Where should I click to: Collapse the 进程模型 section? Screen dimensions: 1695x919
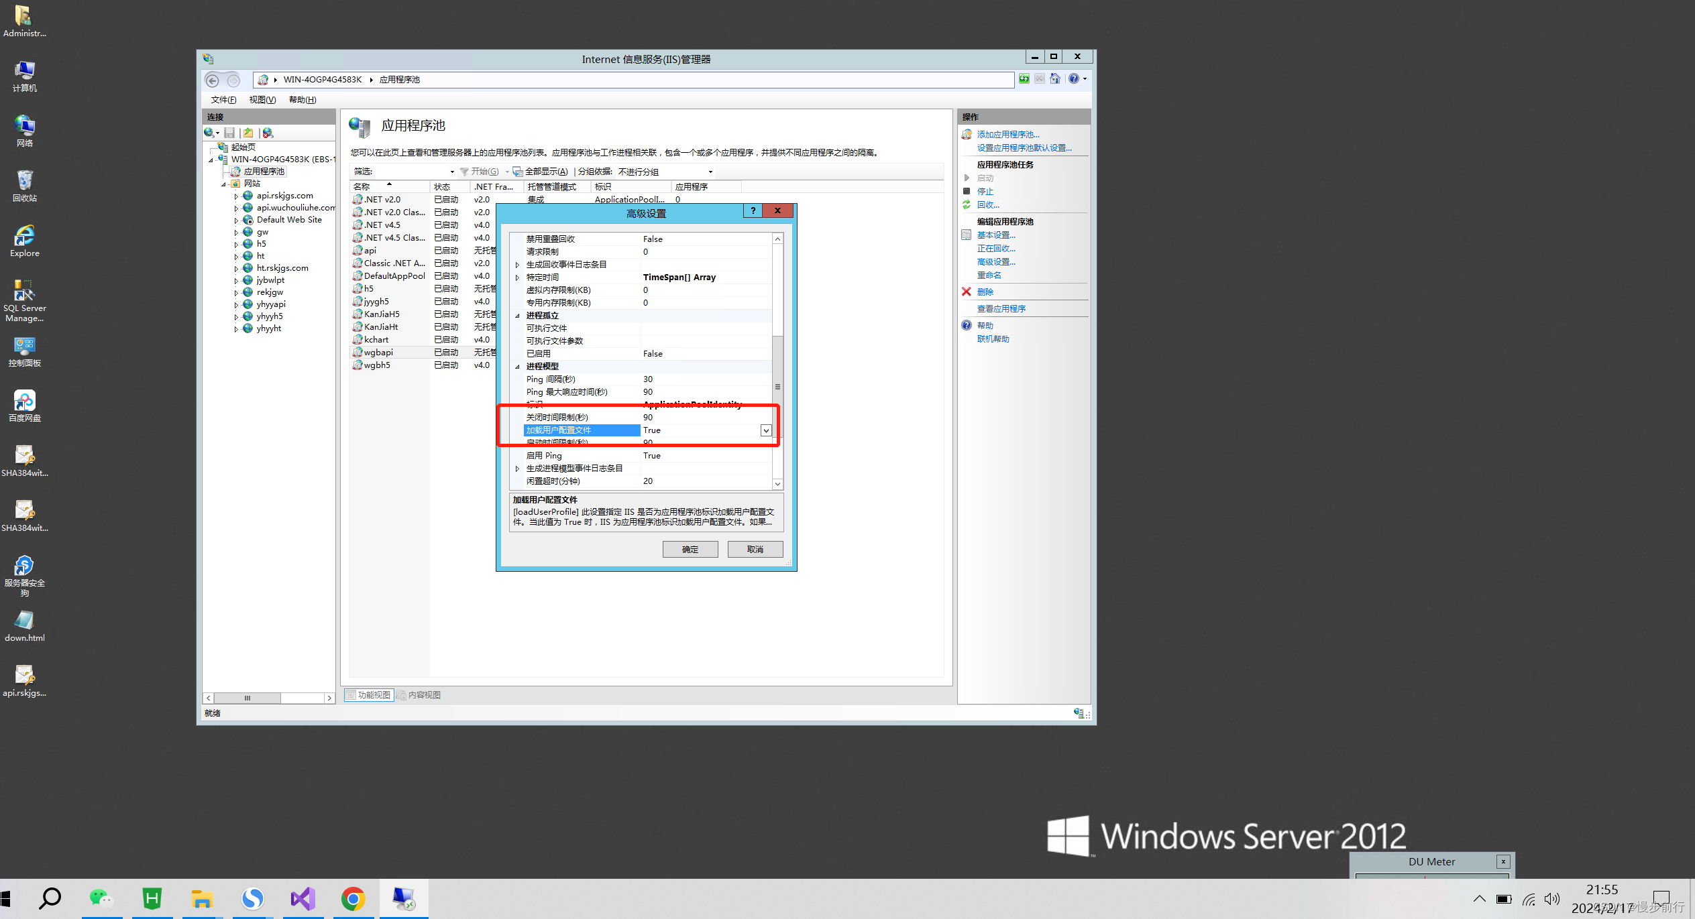517,366
